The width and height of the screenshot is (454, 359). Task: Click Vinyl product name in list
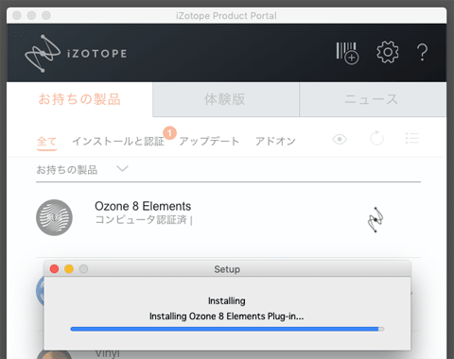point(107,353)
